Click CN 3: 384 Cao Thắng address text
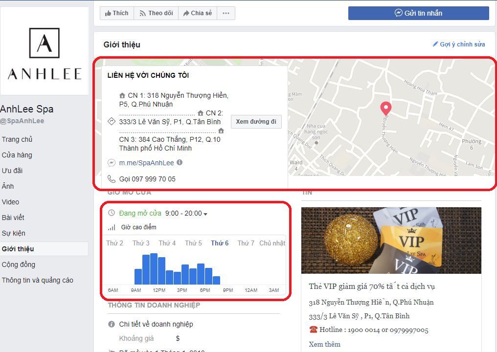This screenshot has height=352, width=497. pos(170,139)
